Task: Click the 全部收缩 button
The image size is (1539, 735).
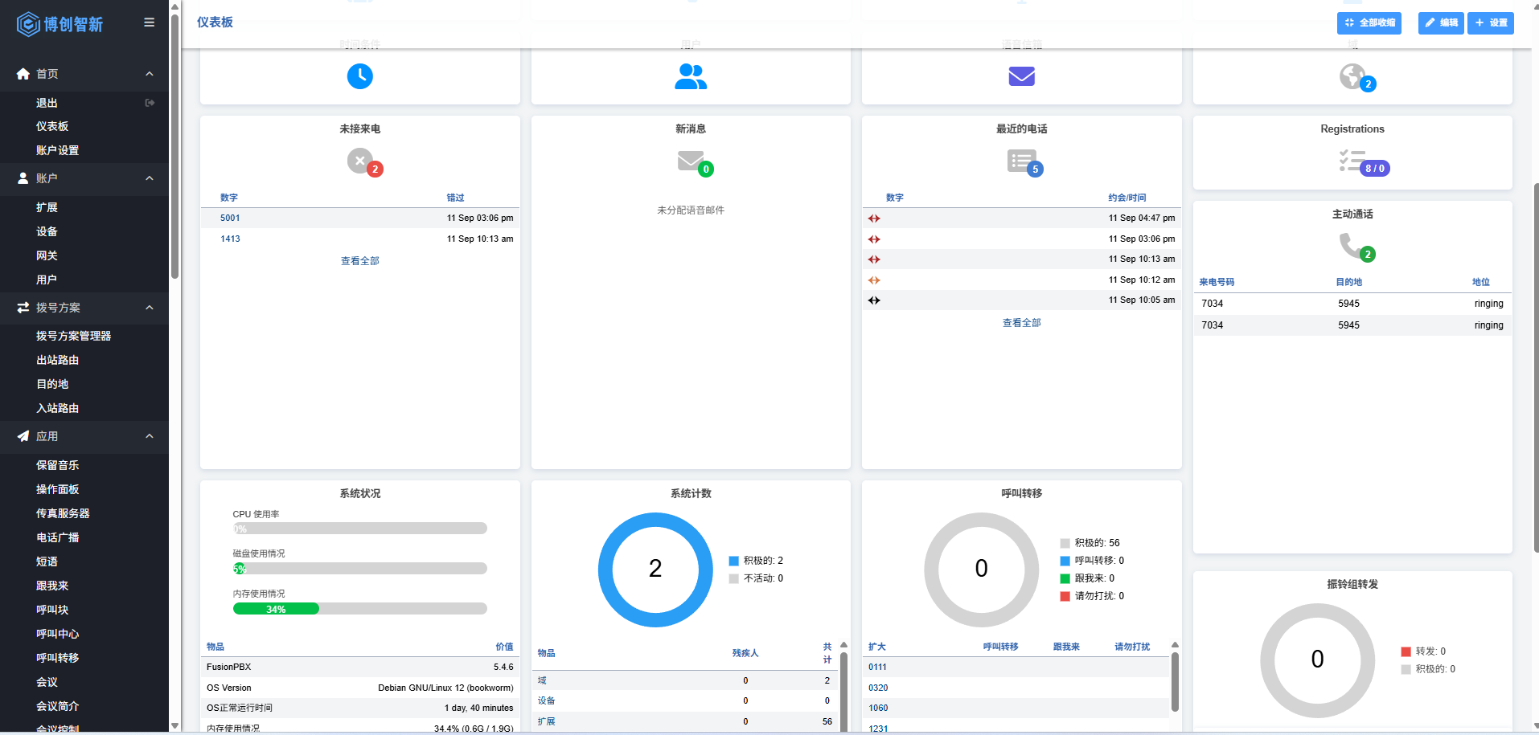Action: point(1369,23)
